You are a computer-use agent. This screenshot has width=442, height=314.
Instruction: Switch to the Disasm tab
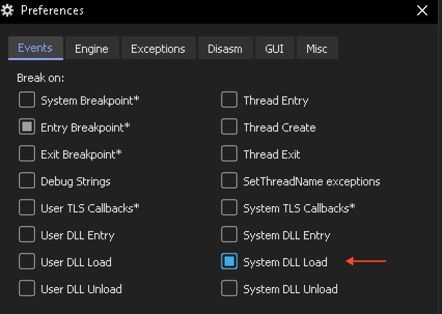click(x=225, y=49)
